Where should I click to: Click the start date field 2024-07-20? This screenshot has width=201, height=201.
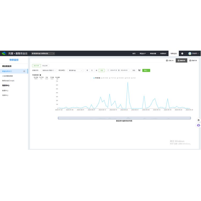(x=114, y=70)
